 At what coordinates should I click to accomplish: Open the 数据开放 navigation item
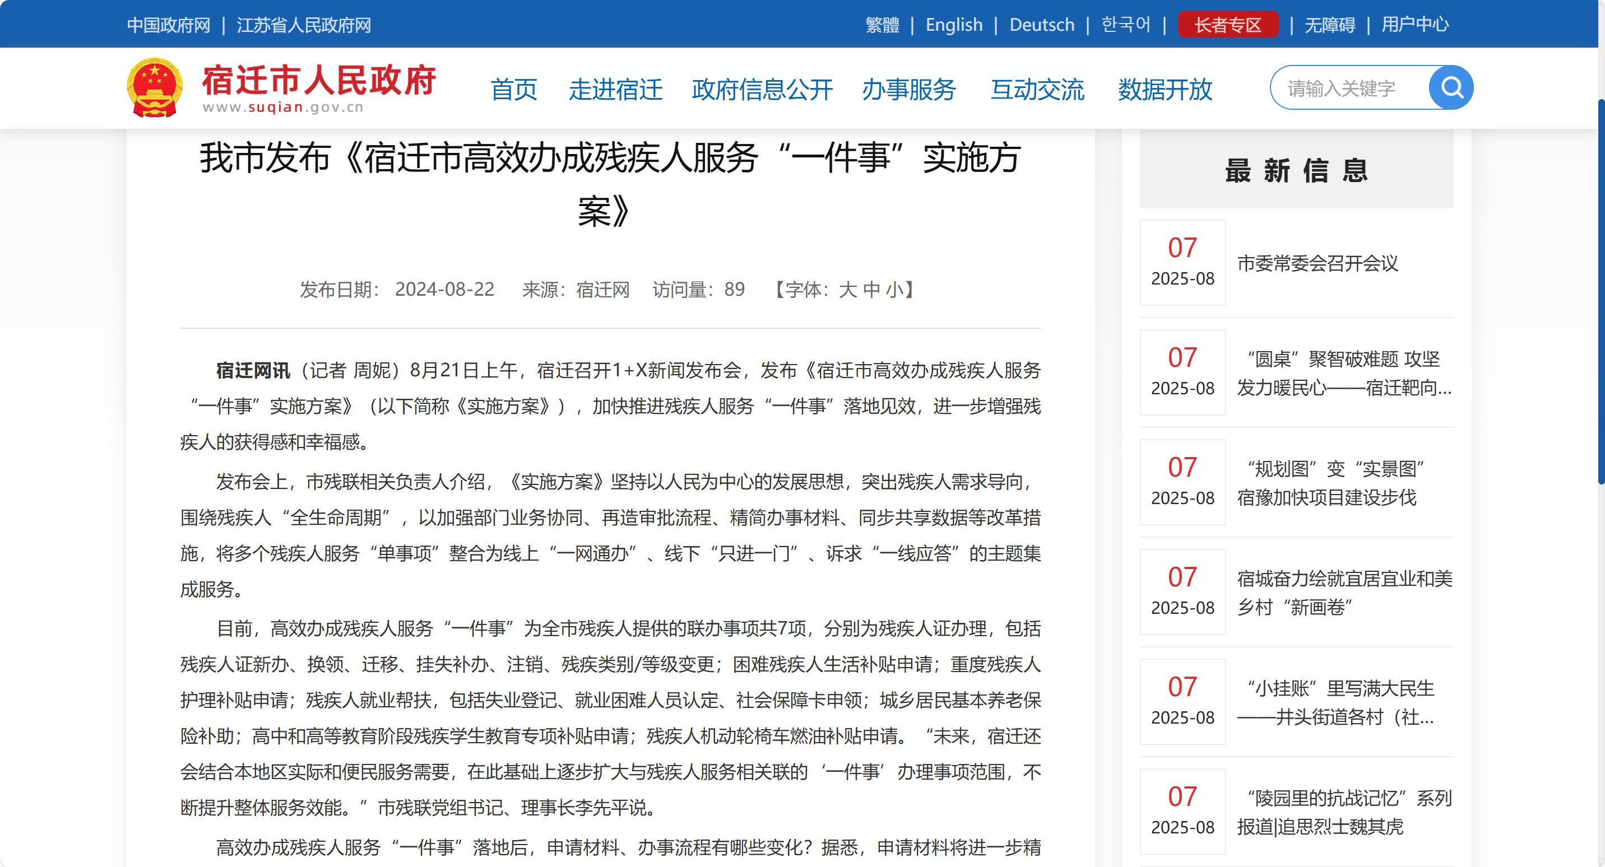tap(1165, 90)
